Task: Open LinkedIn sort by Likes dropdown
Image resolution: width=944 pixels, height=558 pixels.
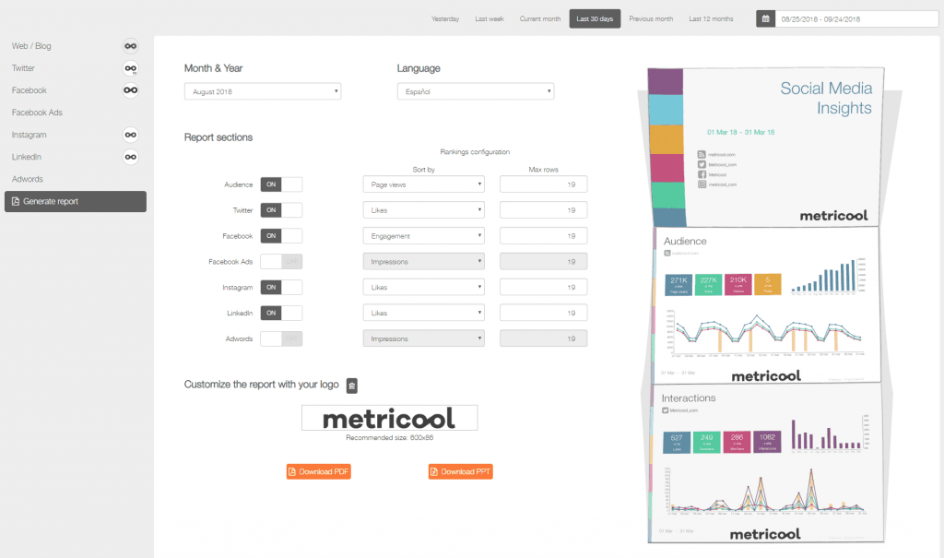Action: (424, 314)
